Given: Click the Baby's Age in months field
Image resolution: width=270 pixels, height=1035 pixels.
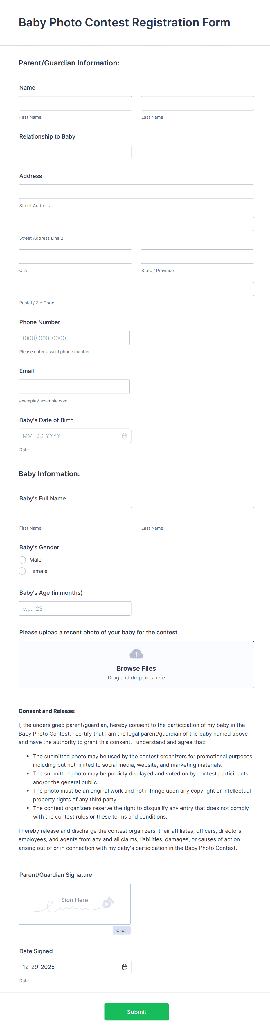Looking at the screenshot, I should 75,608.
